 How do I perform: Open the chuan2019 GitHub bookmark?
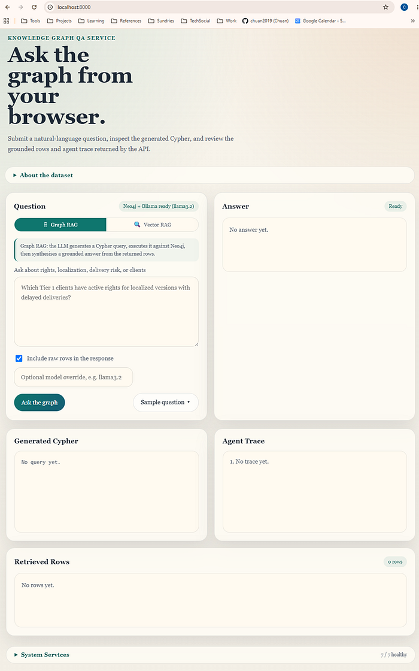pyautogui.click(x=266, y=20)
